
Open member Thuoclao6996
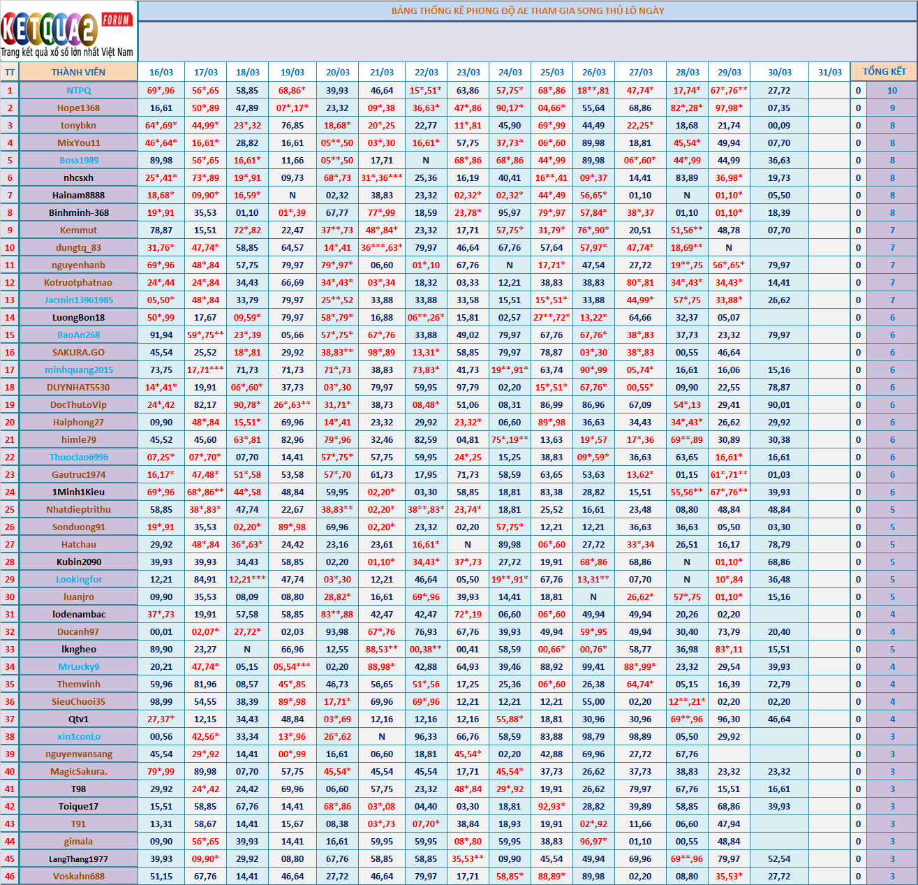79,457
